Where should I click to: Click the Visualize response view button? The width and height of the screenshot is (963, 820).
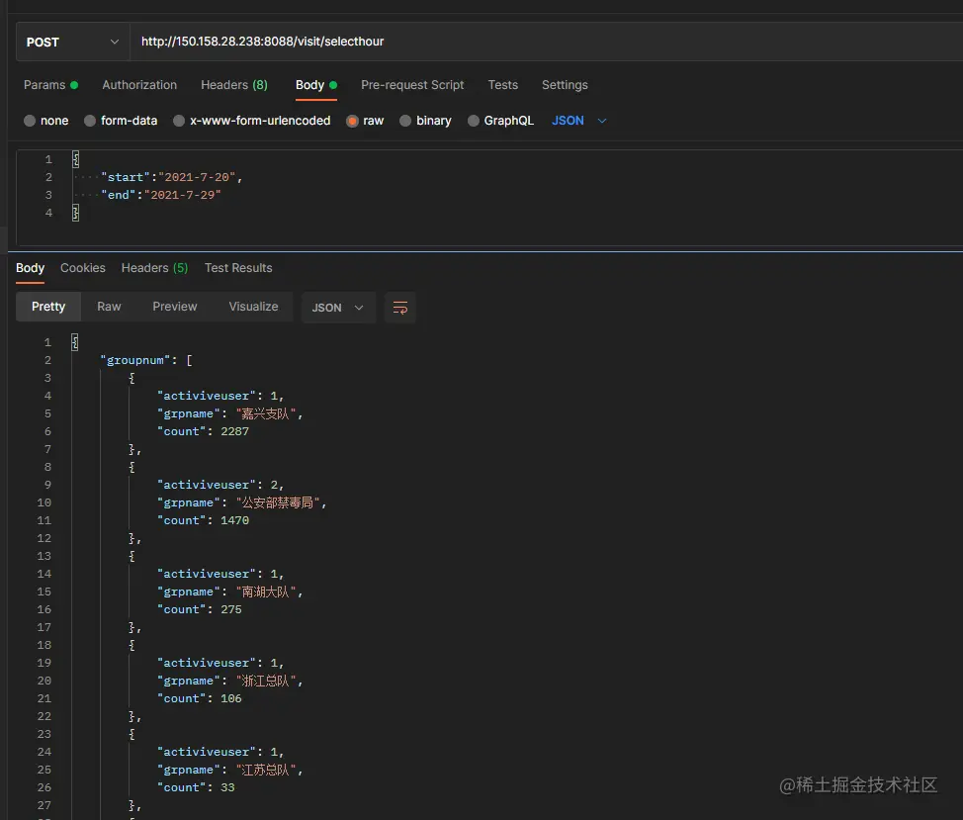click(x=253, y=307)
